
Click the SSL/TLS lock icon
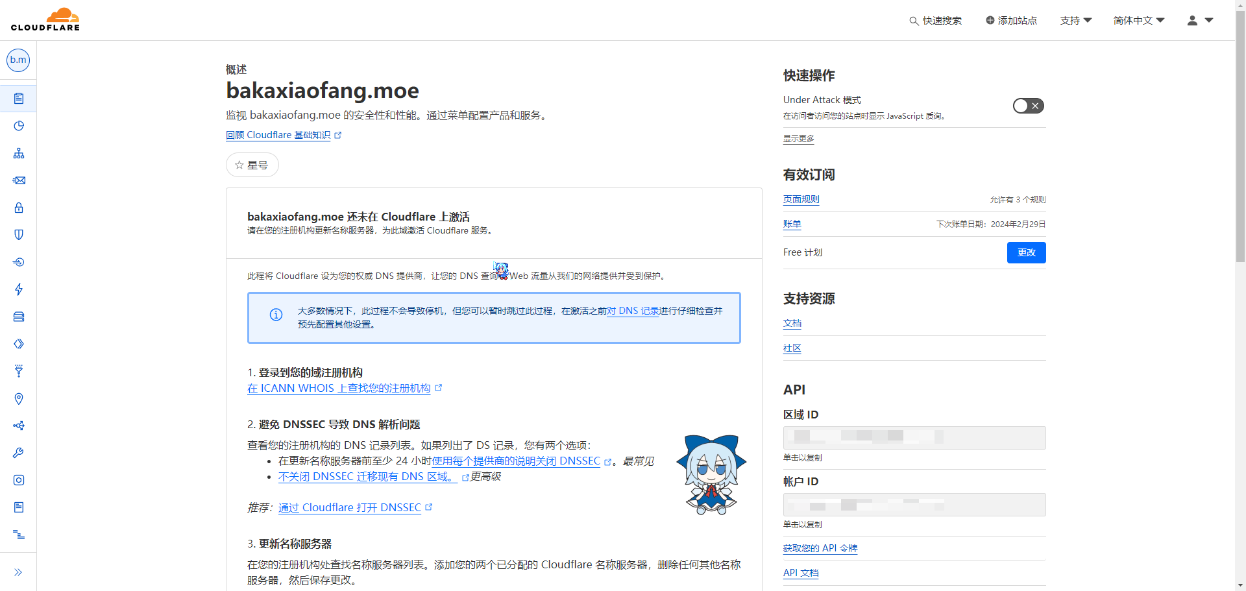[19, 208]
